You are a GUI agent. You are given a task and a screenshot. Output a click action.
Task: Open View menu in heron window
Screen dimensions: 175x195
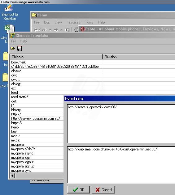tap(58, 22)
